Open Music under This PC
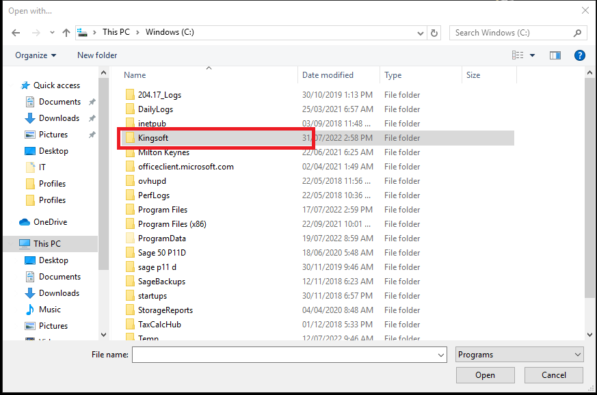 click(x=49, y=310)
